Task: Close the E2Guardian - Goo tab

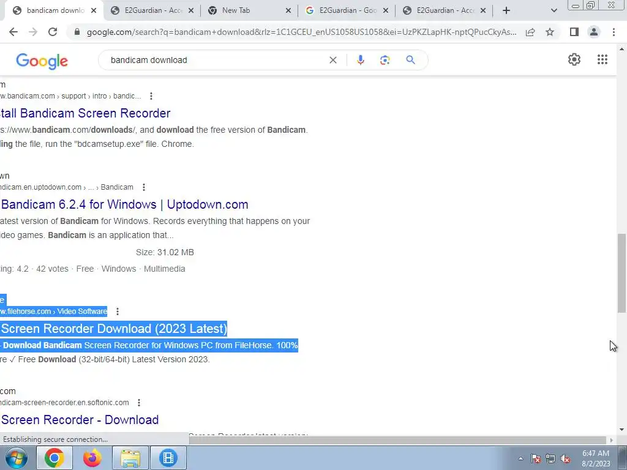Action: click(386, 10)
